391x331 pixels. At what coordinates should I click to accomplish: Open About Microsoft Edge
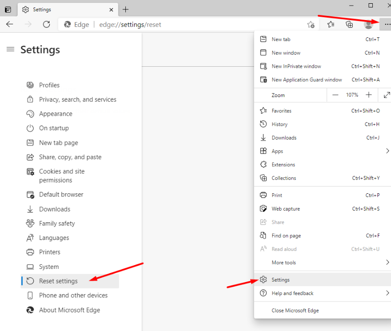(70, 310)
